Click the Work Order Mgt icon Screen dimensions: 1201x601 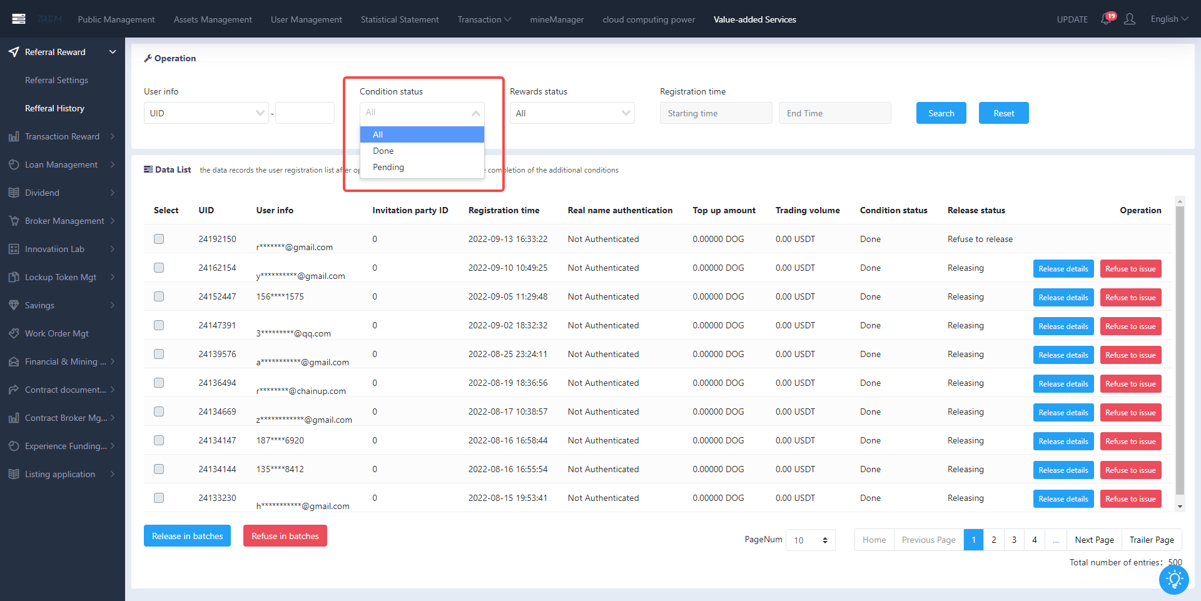[x=14, y=333]
